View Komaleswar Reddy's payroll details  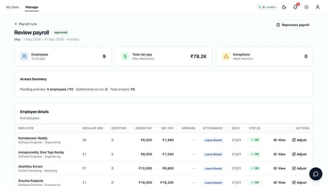pyautogui.click(x=279, y=140)
